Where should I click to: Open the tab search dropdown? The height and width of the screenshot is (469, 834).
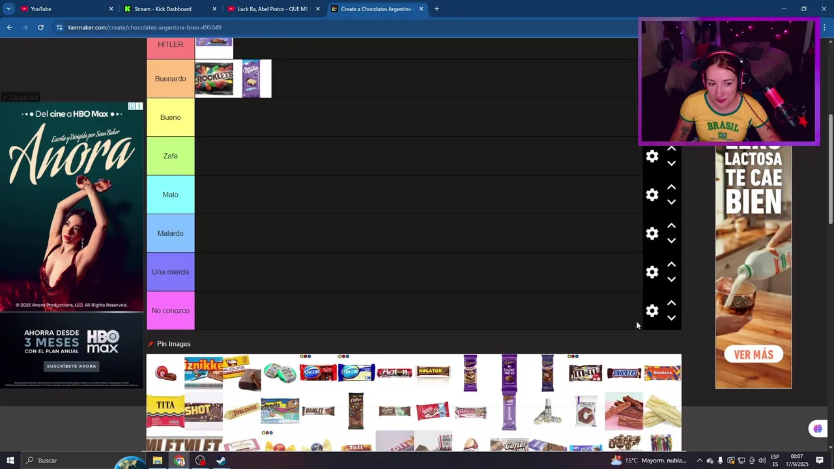8,9
